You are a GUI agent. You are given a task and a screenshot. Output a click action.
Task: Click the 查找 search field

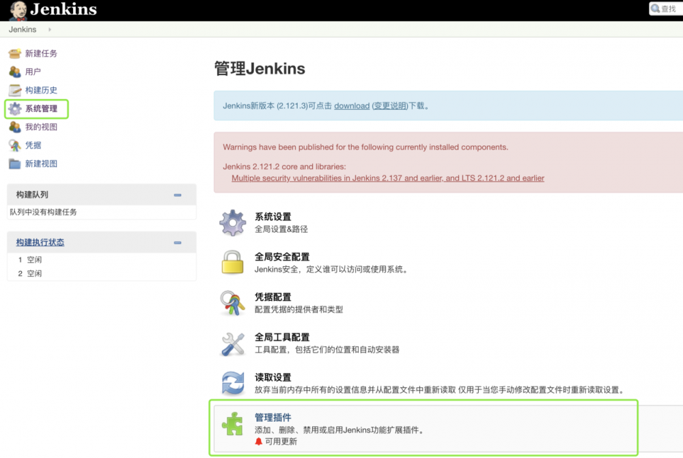click(666, 8)
